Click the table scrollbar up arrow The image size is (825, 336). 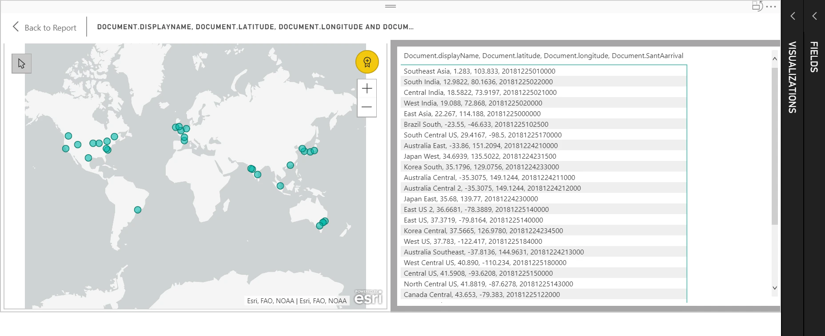coord(775,59)
